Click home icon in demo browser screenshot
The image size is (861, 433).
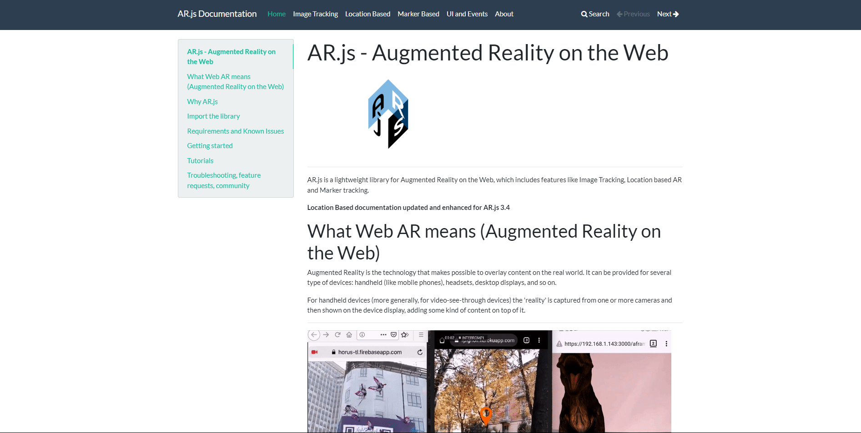pos(349,335)
